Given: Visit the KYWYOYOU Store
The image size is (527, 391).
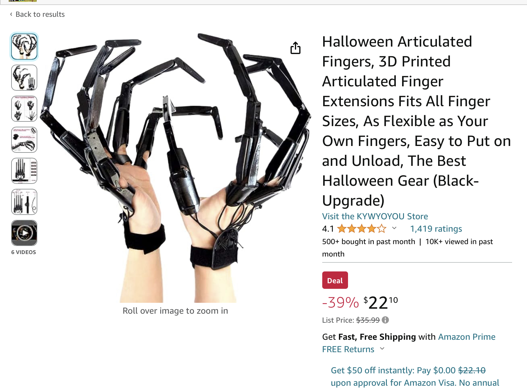Looking at the screenshot, I should [x=375, y=216].
